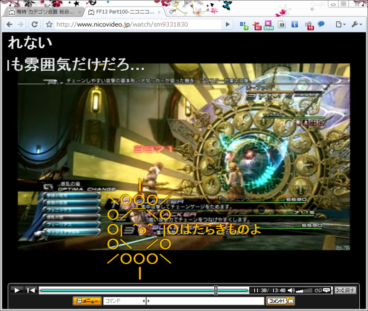The height and width of the screenshot is (311, 368).
Task: Minimize the browser window
Action: coord(333,4)
